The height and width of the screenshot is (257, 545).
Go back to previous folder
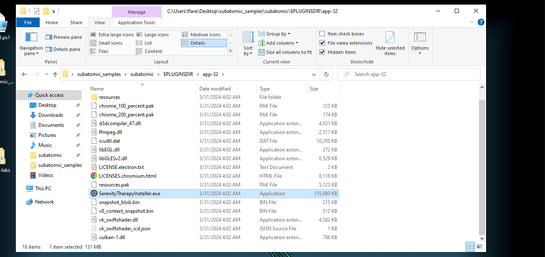point(24,74)
